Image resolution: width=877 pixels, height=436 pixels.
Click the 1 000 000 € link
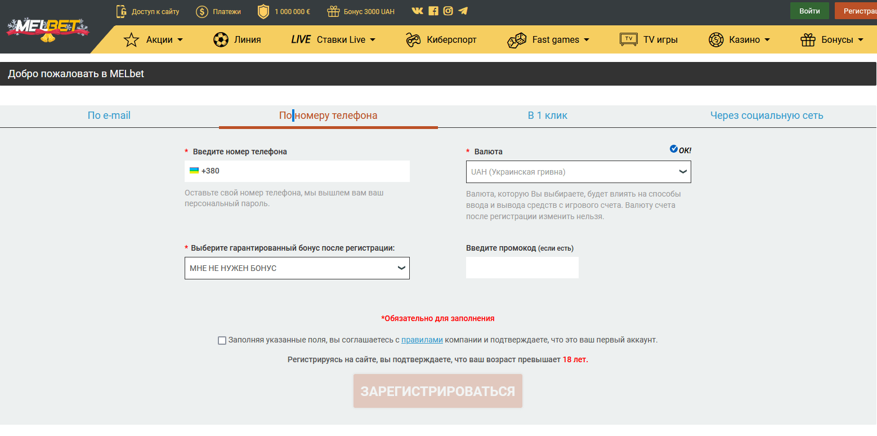292,11
